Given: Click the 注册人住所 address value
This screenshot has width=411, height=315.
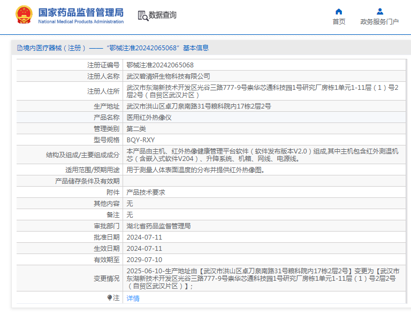Looking at the screenshot, I should [262, 91].
